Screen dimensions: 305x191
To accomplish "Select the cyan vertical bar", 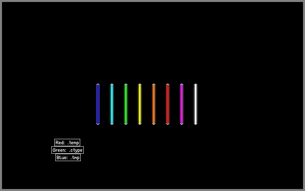I will (x=112, y=104).
